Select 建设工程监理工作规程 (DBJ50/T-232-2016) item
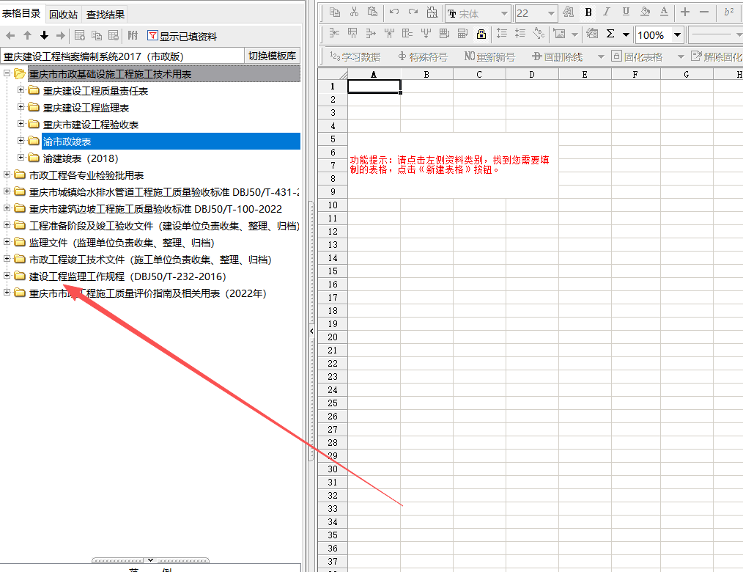The width and height of the screenshot is (743, 572). (x=127, y=276)
